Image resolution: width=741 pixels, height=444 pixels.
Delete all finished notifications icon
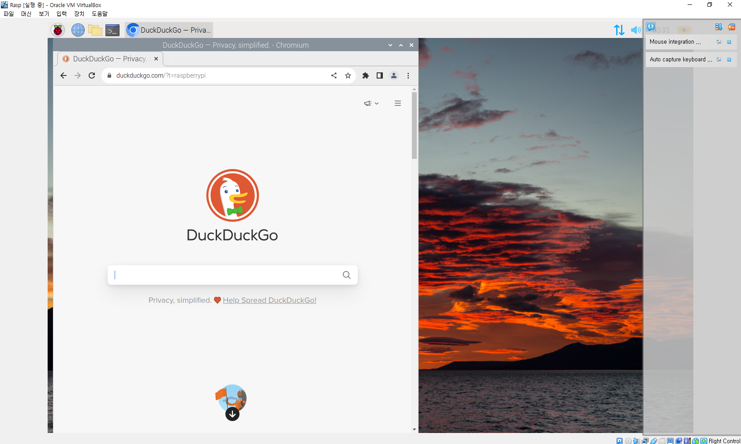(x=732, y=27)
